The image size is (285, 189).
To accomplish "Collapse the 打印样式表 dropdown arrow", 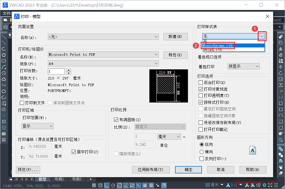I will (262, 36).
